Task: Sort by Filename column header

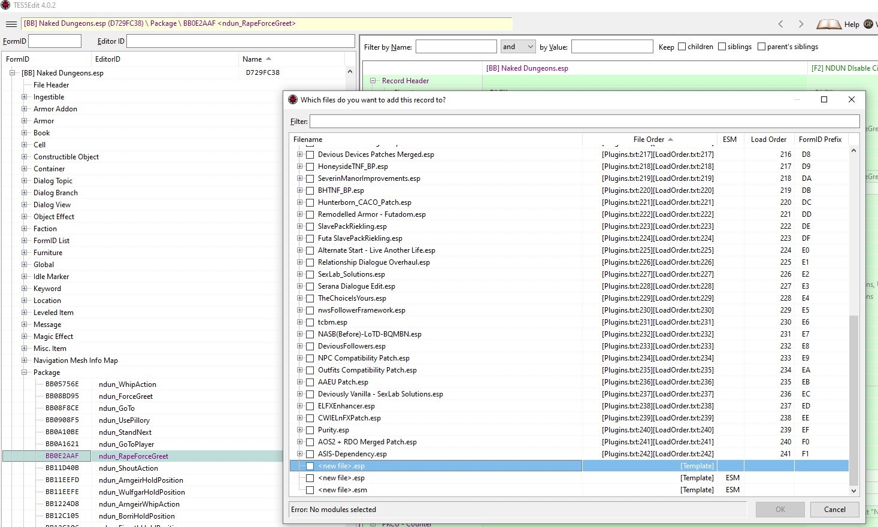Action: (x=436, y=140)
